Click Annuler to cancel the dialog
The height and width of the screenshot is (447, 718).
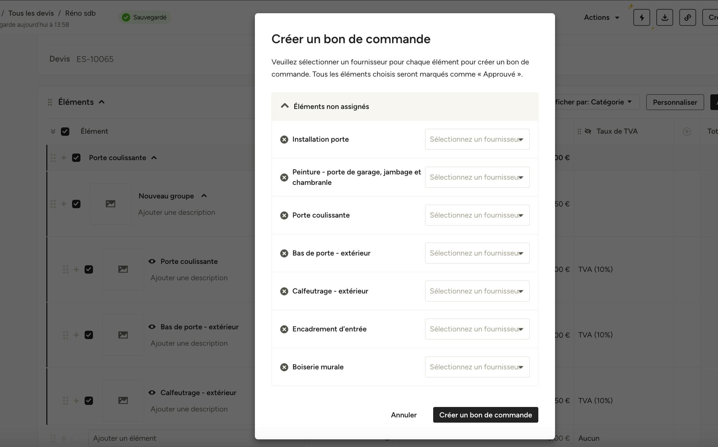click(x=404, y=415)
